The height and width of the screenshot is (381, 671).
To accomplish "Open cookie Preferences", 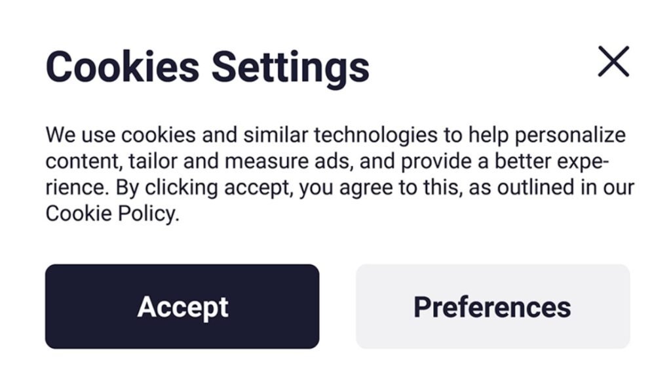I will pyautogui.click(x=492, y=306).
